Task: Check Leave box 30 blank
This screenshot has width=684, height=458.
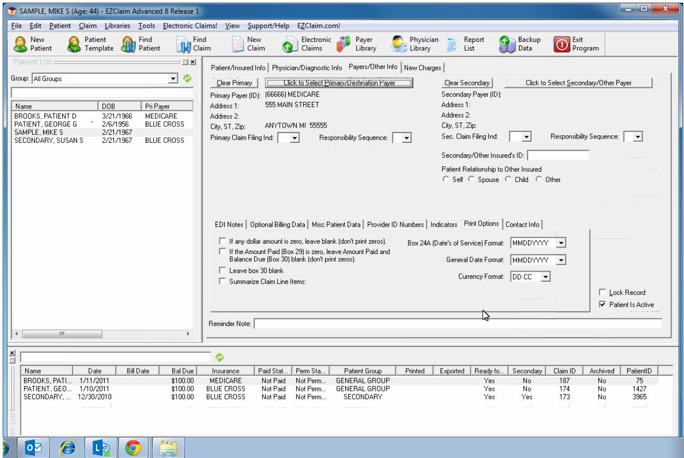Action: tap(223, 270)
